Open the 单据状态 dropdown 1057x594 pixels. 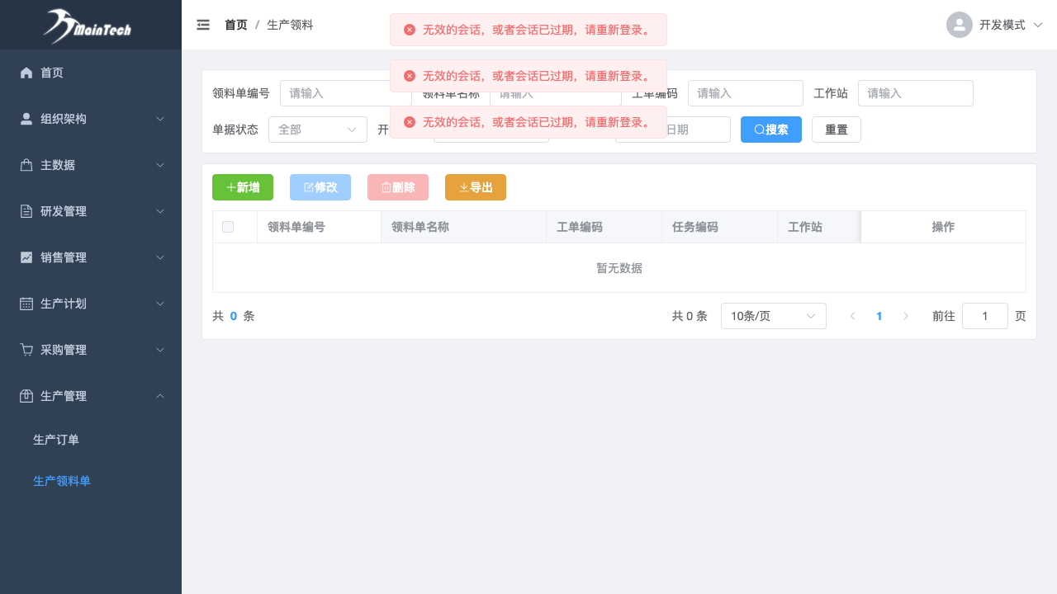(x=317, y=130)
